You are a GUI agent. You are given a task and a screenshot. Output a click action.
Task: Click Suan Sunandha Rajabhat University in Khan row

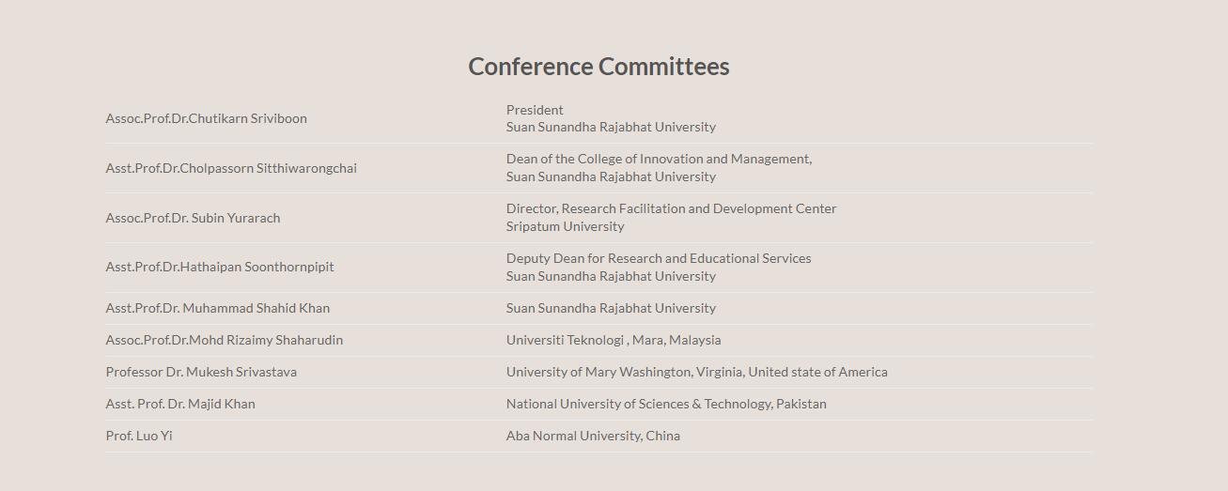611,308
